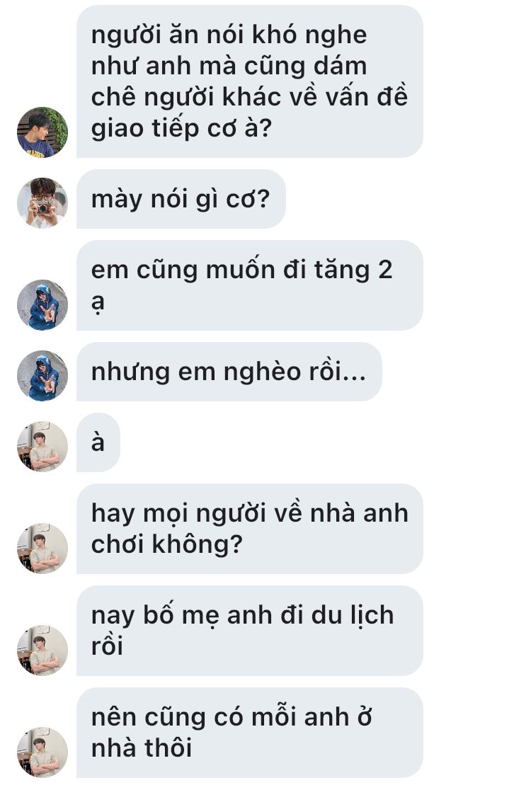The height and width of the screenshot is (785, 531).
Task: Select the 'nên cũng có mỗi anh ở nhà thôi' bubble
Action: [x=249, y=733]
